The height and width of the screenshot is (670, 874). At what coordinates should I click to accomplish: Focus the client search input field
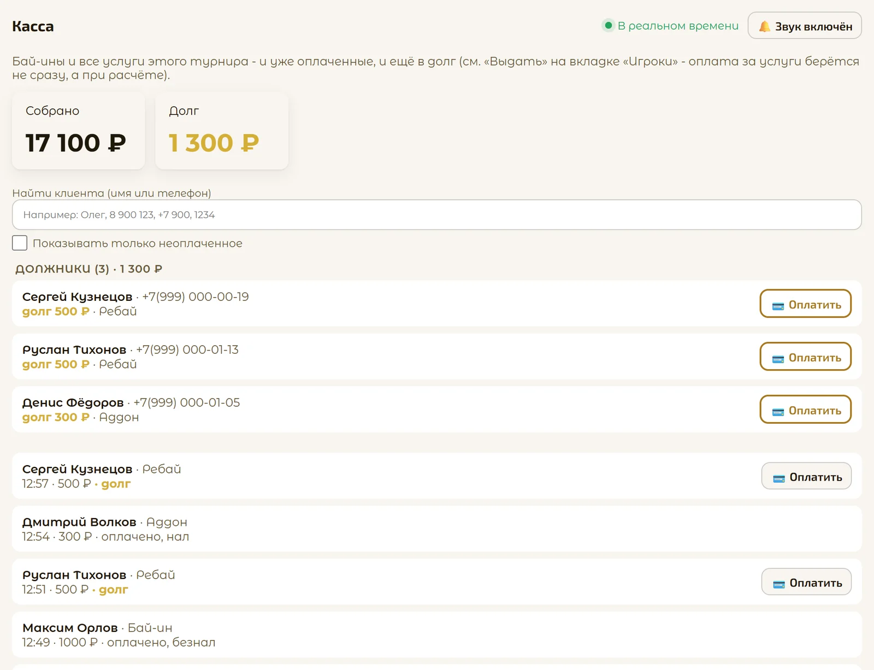click(x=437, y=215)
